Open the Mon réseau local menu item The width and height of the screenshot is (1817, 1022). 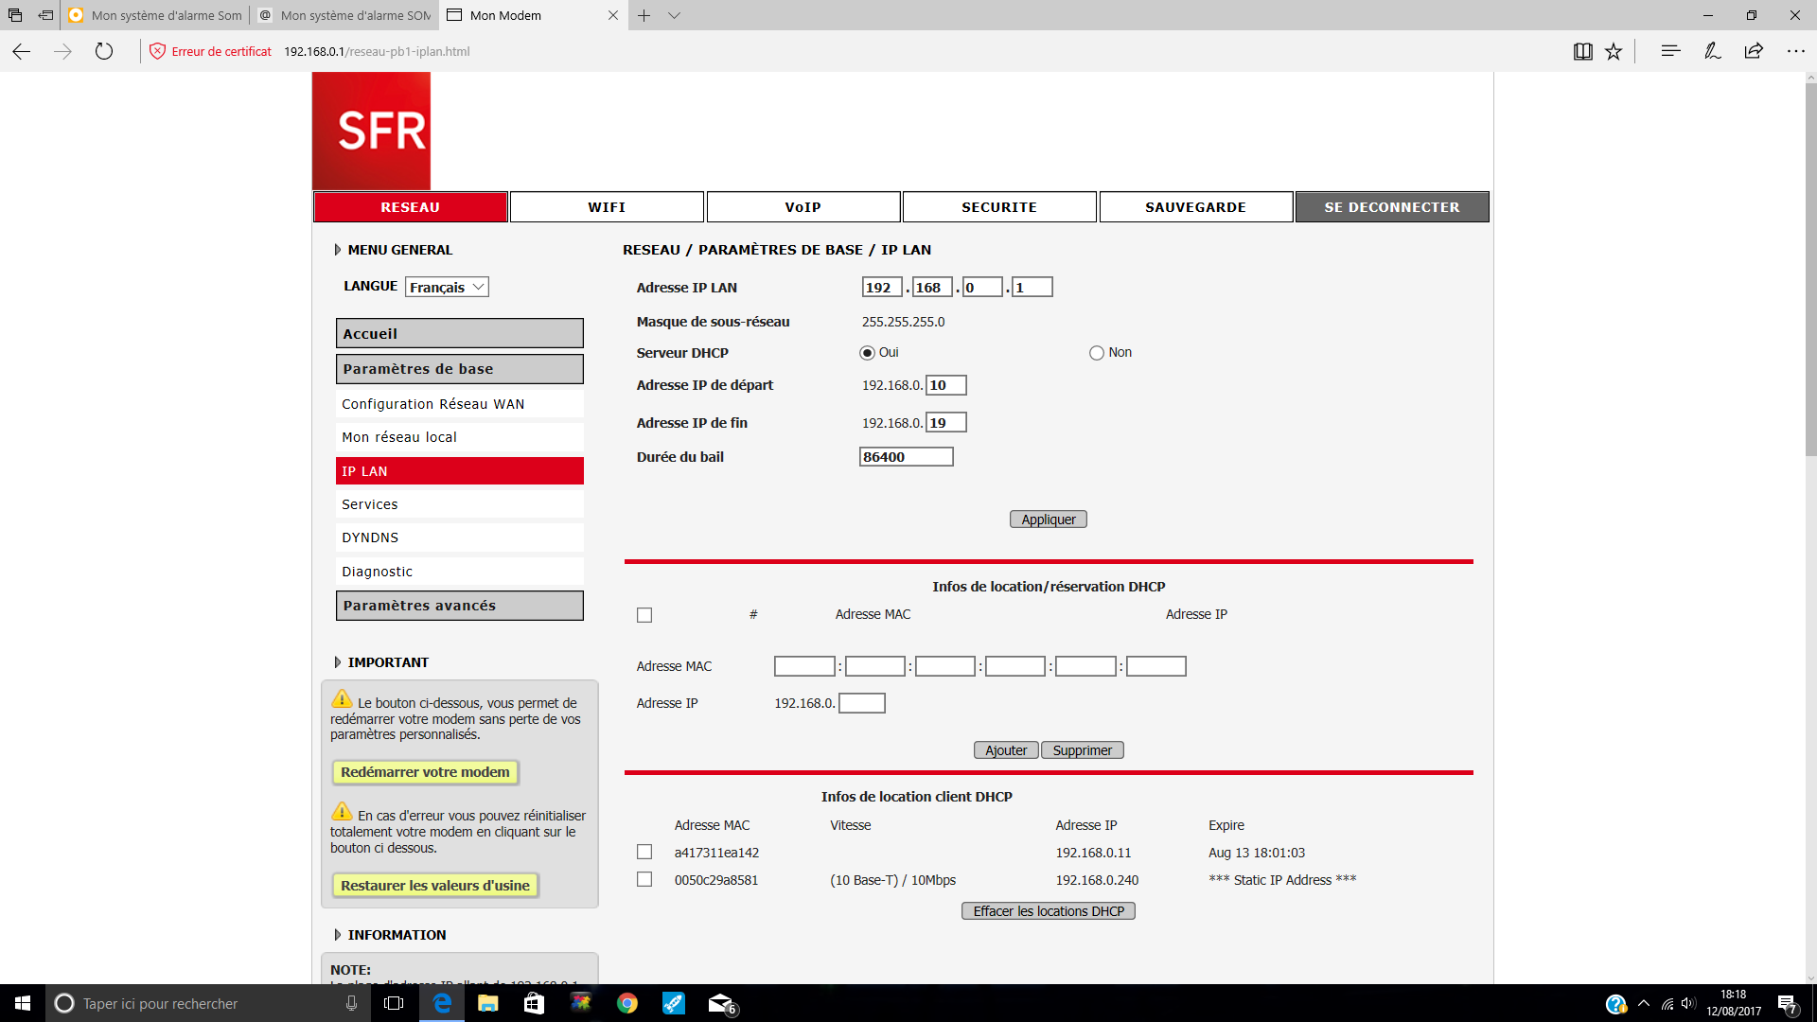[460, 437]
